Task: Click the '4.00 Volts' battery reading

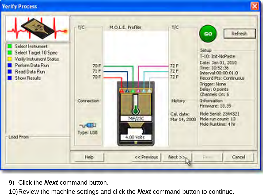Action: click(136, 137)
